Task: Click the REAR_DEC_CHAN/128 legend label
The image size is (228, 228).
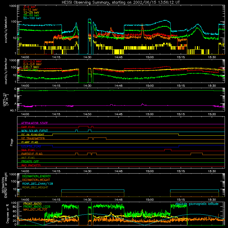Action: pyautogui.click(x=38, y=184)
